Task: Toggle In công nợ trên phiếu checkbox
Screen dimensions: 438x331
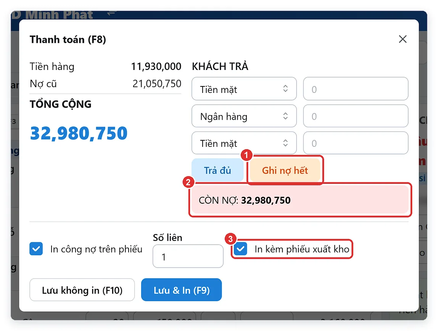Action: (x=36, y=249)
